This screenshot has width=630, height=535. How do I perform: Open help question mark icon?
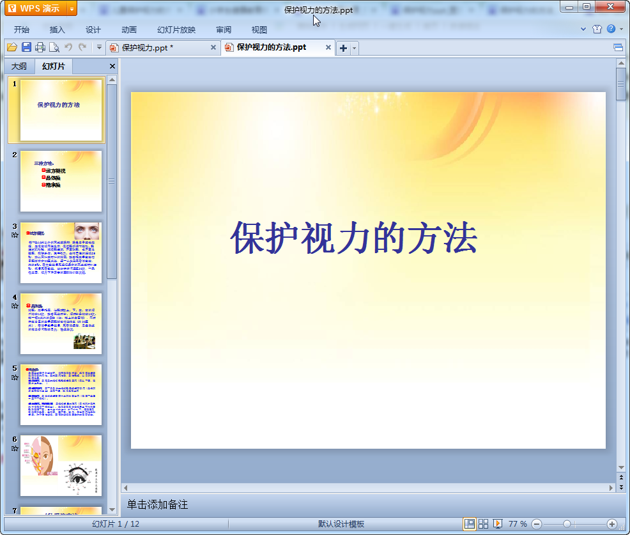tap(611, 29)
